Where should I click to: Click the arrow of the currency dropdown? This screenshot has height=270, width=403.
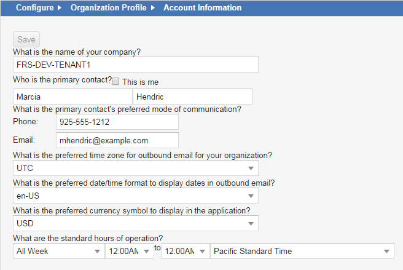coord(251,224)
